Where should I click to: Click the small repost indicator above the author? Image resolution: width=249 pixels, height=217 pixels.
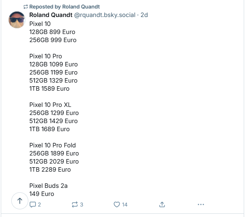click(x=25, y=7)
